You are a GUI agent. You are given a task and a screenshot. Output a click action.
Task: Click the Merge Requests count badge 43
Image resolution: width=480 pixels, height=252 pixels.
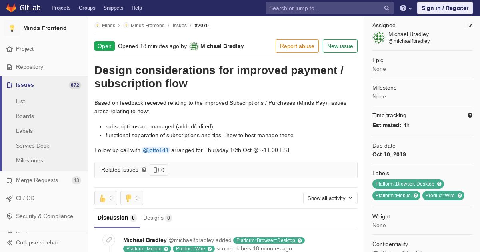pyautogui.click(x=76, y=180)
